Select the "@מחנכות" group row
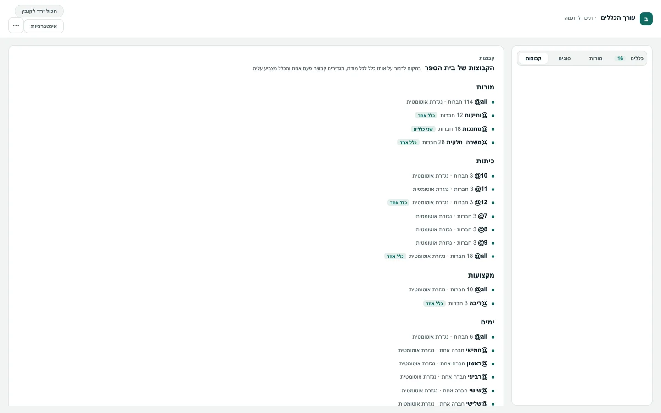The width and height of the screenshot is (661, 413). click(453, 129)
